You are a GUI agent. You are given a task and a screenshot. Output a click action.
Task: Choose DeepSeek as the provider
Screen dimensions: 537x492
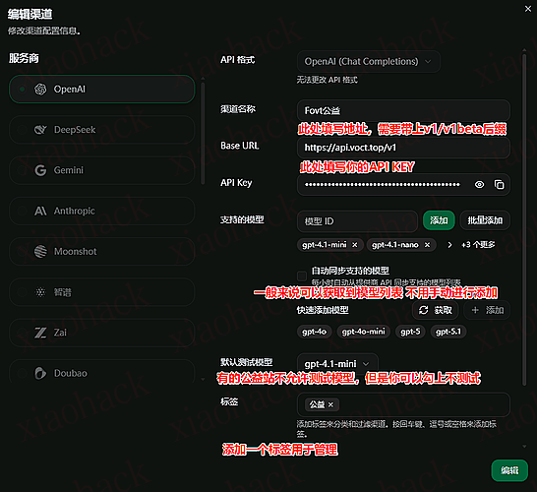(x=102, y=130)
